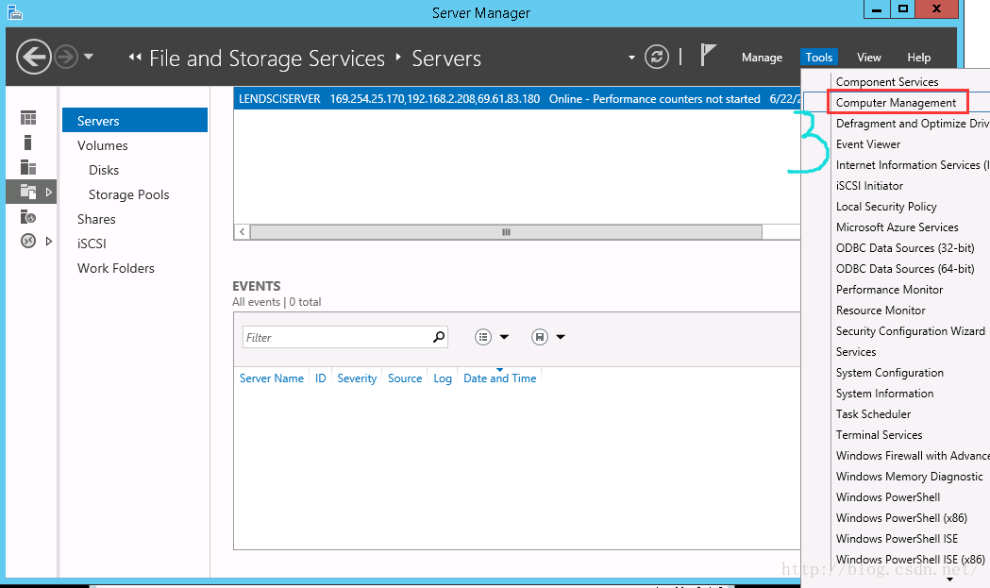Click the search magnifier icon in Filter
990x588 pixels.
point(439,337)
